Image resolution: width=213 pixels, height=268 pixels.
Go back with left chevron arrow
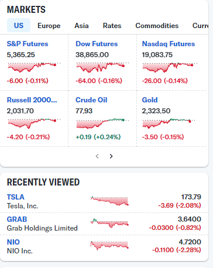[97, 156]
